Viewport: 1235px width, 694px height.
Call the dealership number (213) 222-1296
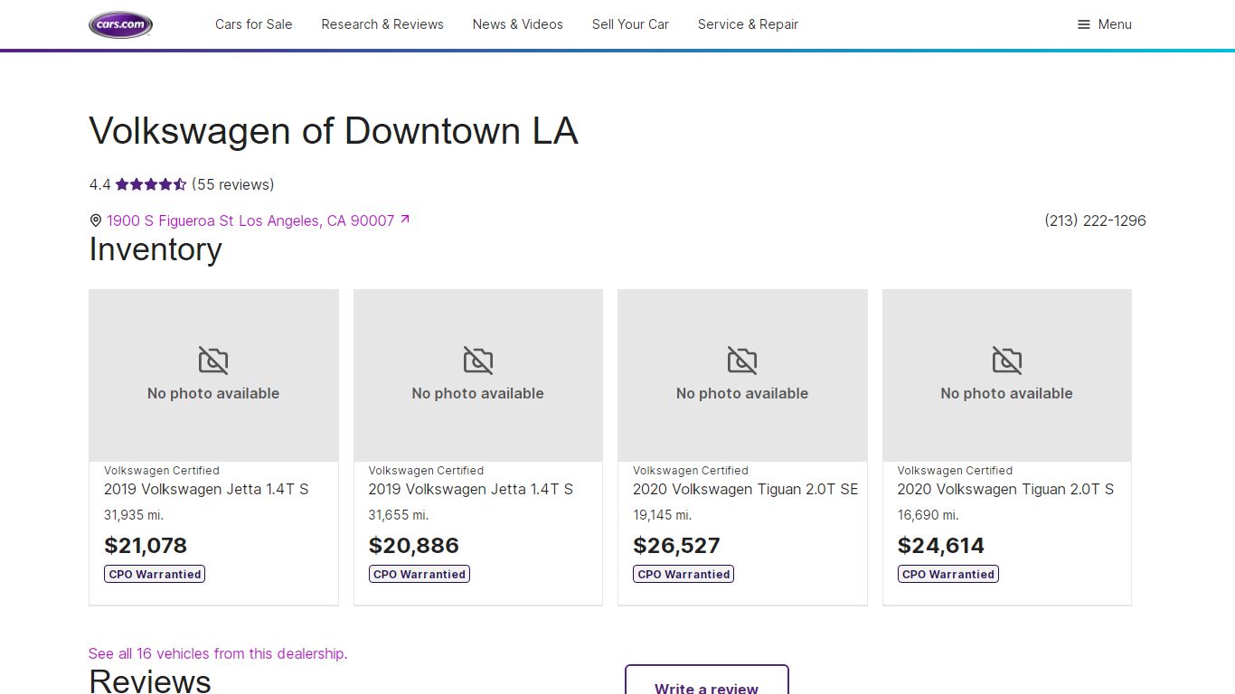(1095, 220)
